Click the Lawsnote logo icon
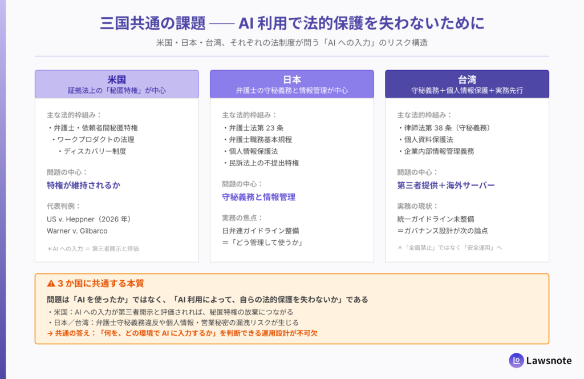Viewport: 584px width, 379px height. [x=516, y=360]
